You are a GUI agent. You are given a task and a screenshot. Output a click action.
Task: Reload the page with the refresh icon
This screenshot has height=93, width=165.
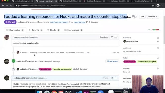11,6
